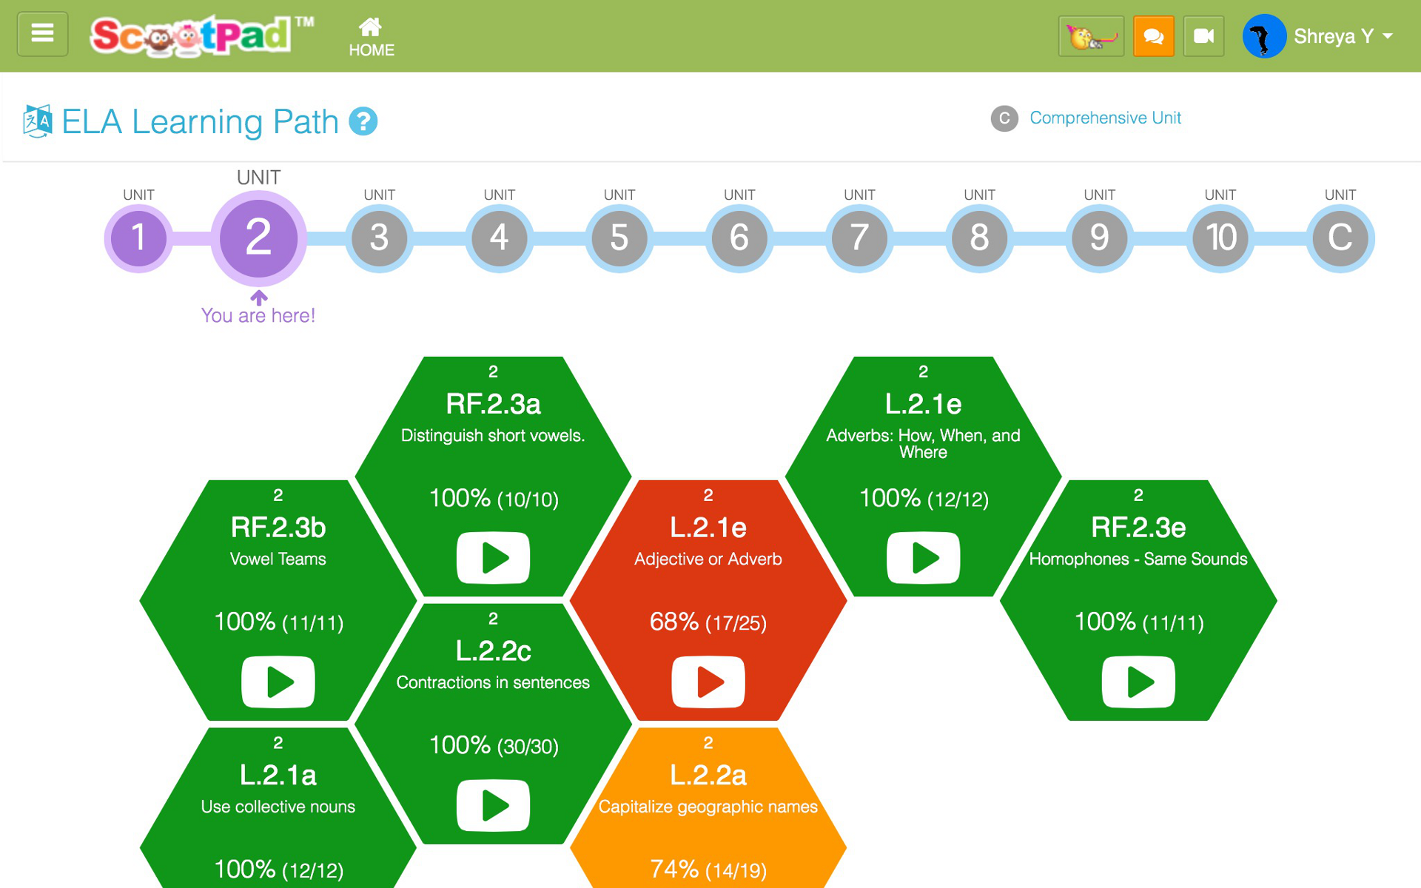Select Unit 1 on the path
Viewport: 1421px width, 888px height.
(x=138, y=238)
